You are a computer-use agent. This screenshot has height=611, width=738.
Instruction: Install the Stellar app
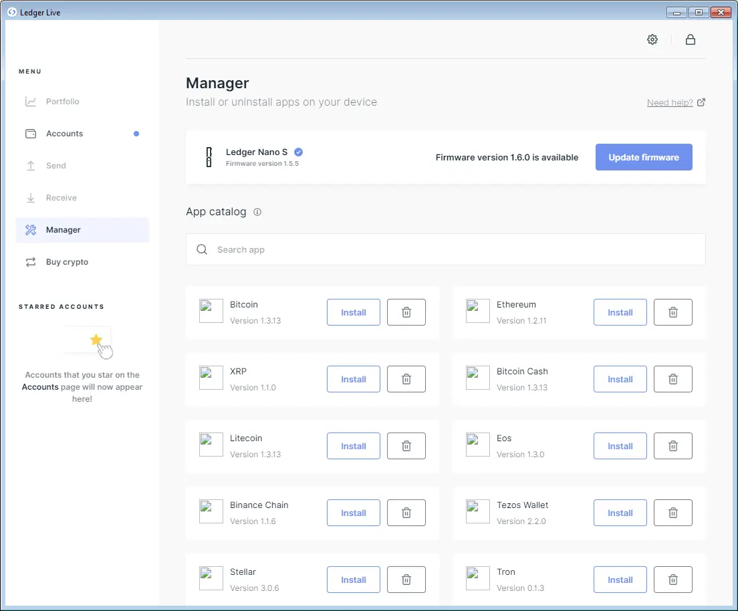point(354,580)
